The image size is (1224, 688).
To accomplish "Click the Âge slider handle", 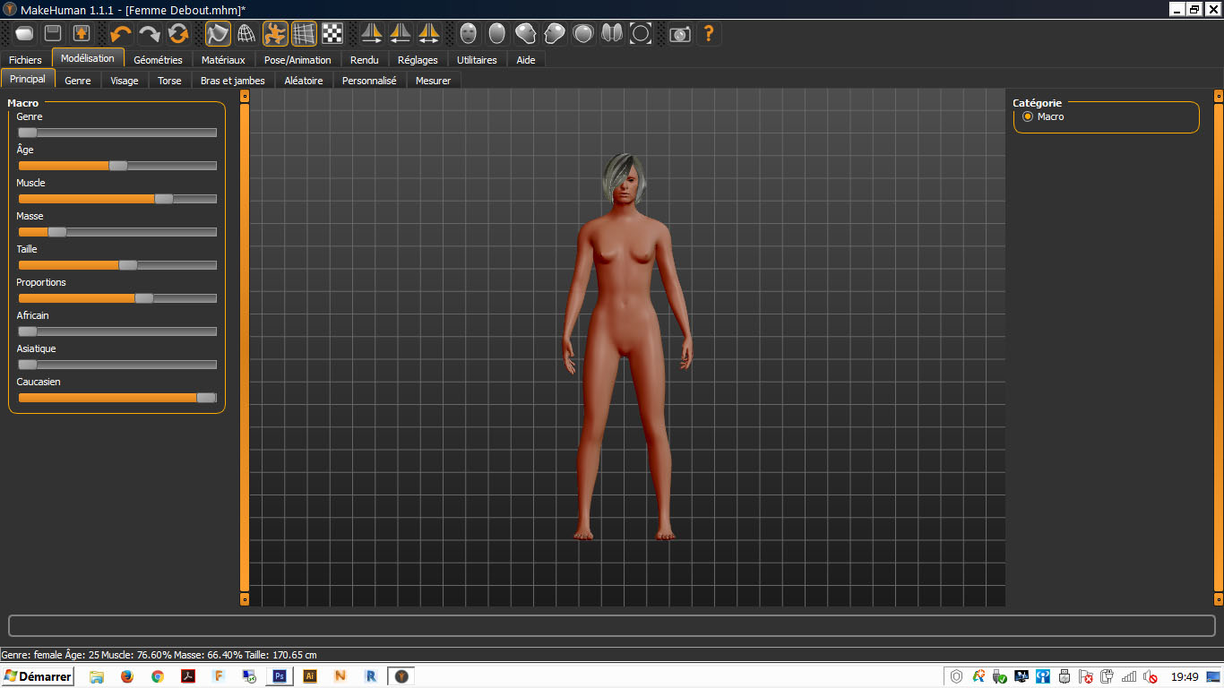I will click(x=118, y=166).
